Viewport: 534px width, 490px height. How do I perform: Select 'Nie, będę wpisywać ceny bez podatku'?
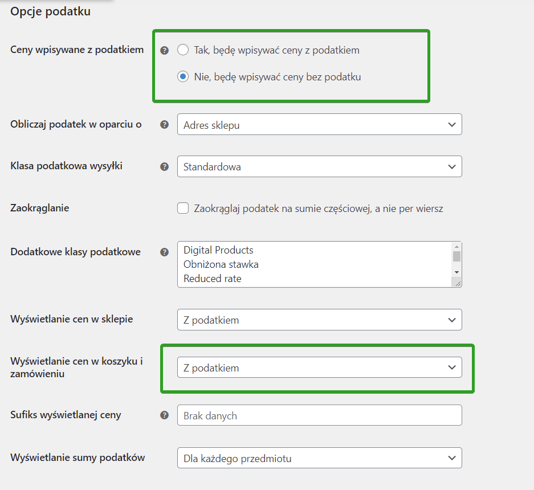coord(183,77)
